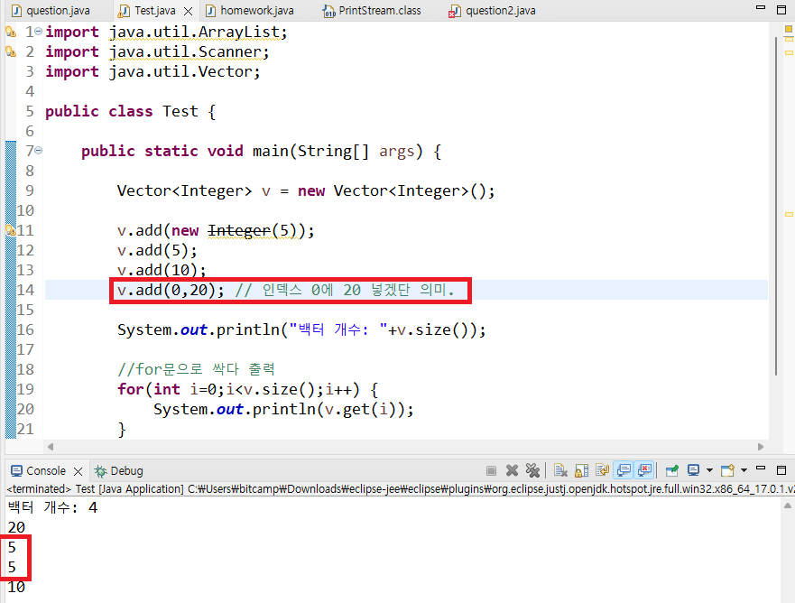Click 'v.add(10);' on line 13
This screenshot has height=603, width=795.
point(162,270)
